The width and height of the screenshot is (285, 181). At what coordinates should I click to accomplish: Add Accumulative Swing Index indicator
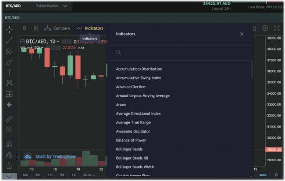click(x=139, y=78)
